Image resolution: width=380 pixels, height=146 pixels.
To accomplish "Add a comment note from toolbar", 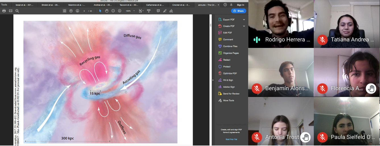I will 158,11.
